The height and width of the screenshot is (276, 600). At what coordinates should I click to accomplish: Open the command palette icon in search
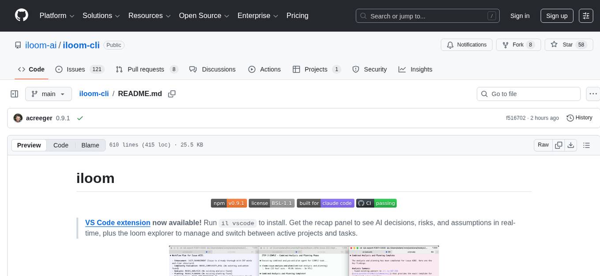pyautogui.click(x=491, y=15)
